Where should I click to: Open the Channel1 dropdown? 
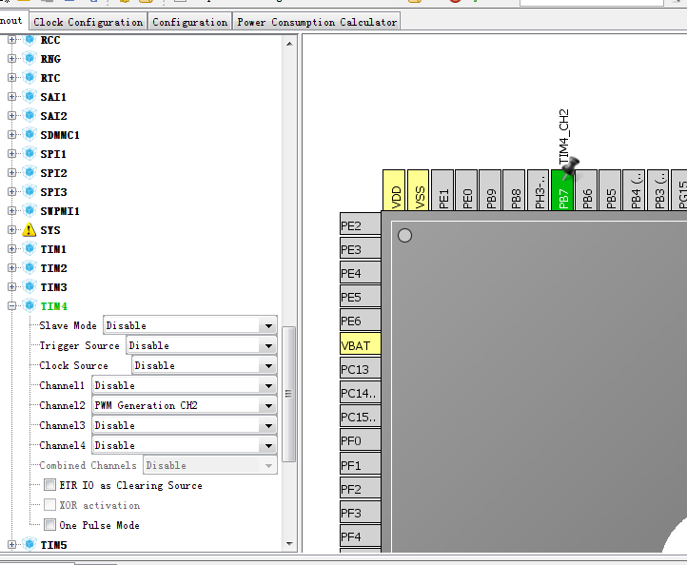[185, 385]
